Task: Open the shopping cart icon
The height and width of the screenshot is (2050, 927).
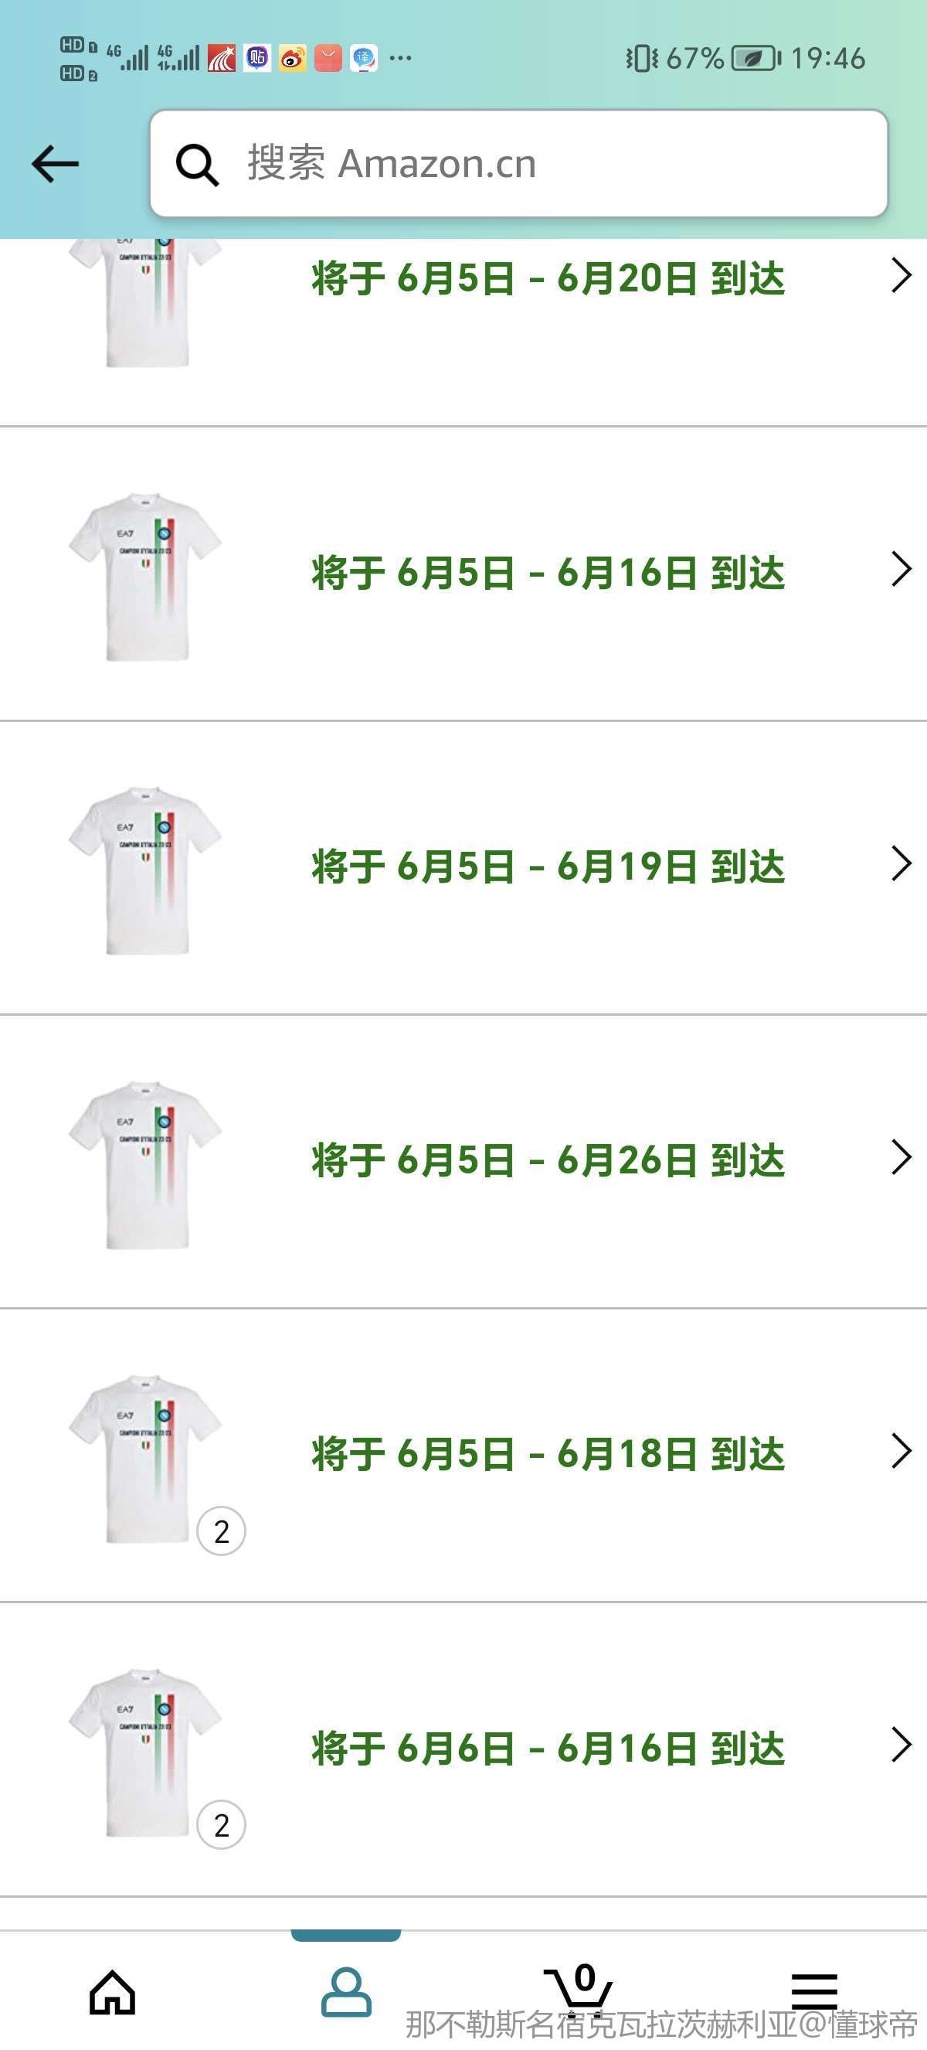Action: pos(579,1988)
